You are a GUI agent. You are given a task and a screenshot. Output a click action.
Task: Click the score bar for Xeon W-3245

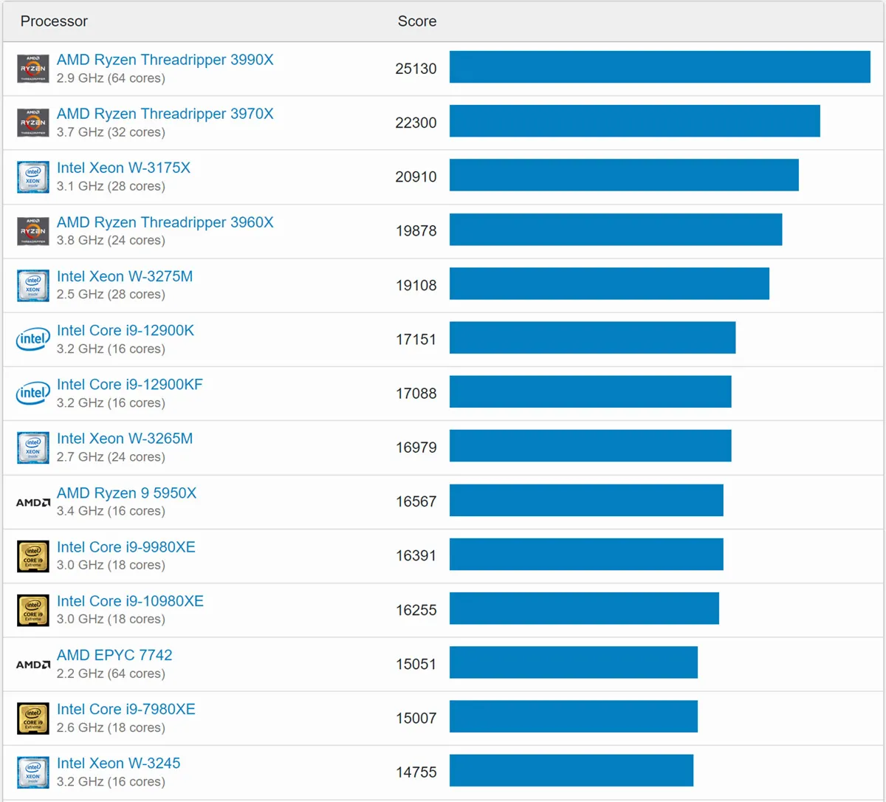tap(571, 770)
